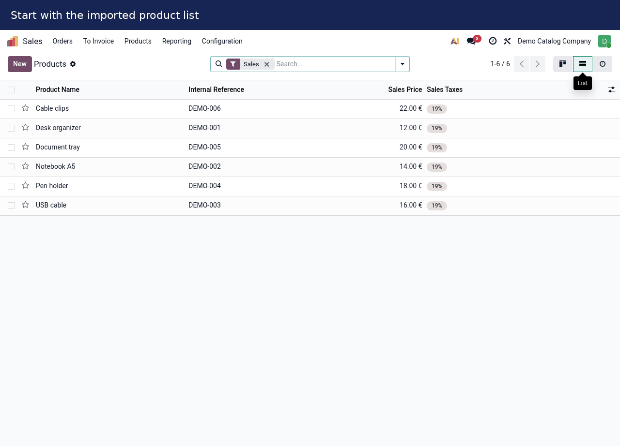Check the Desk organizer row checkbox
Screen dimensions: 620x446
11,128
